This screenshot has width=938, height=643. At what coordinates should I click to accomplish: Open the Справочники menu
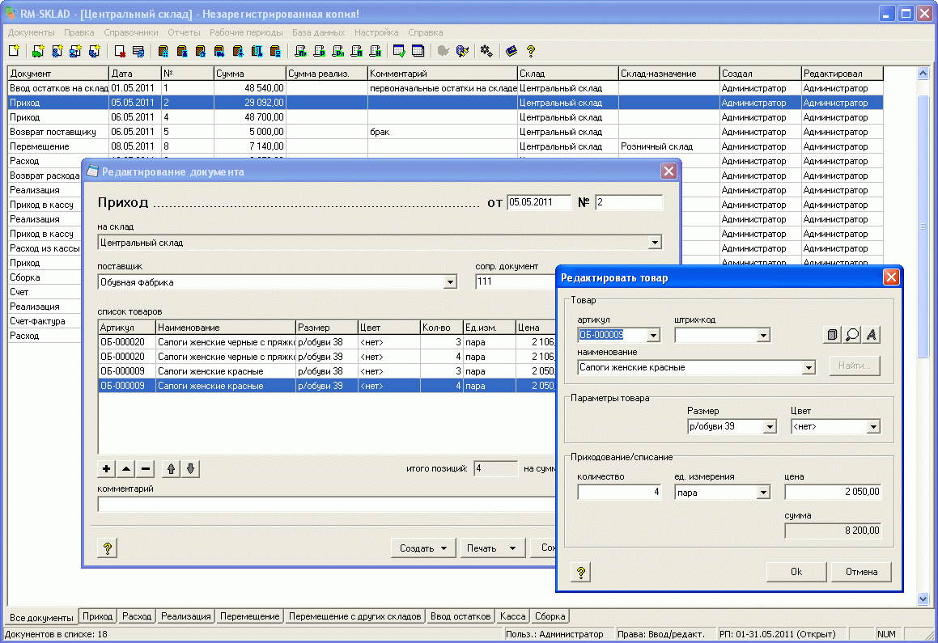[131, 32]
